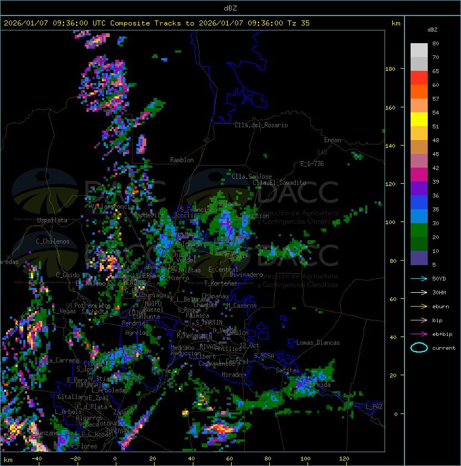Click the light gray top legend swatch
This screenshot has height=466, width=461.
coord(419,50)
